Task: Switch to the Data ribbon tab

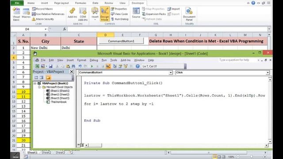Action: point(96,3)
